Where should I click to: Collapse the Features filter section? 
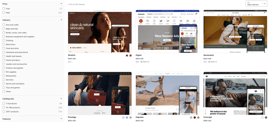(x=61, y=119)
